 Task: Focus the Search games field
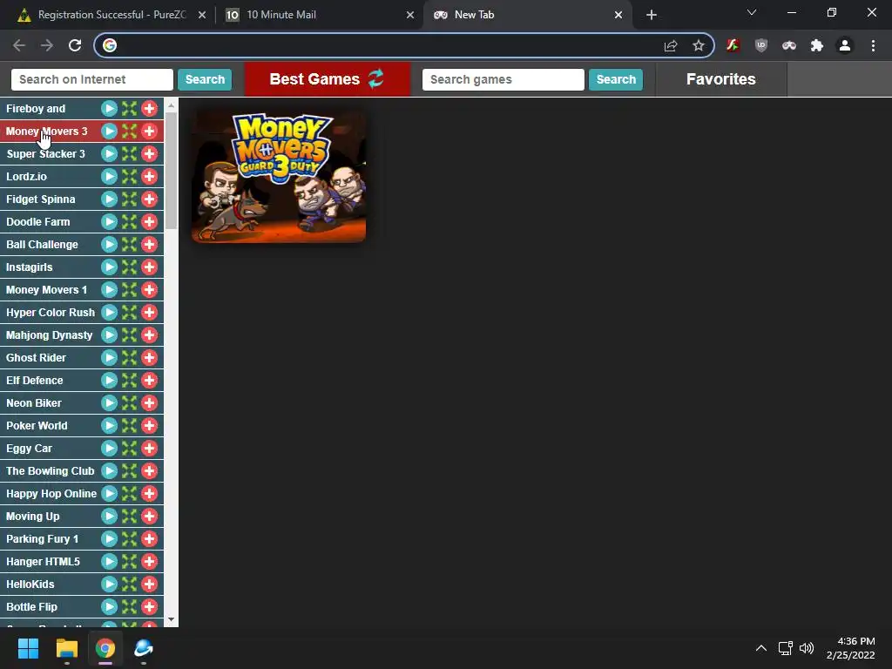pos(503,79)
